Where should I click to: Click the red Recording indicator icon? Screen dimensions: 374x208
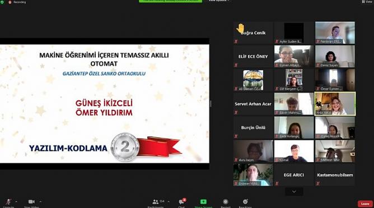click(x=10, y=2)
